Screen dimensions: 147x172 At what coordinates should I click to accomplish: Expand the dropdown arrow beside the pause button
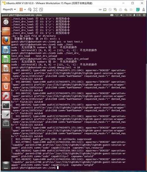(25, 10)
